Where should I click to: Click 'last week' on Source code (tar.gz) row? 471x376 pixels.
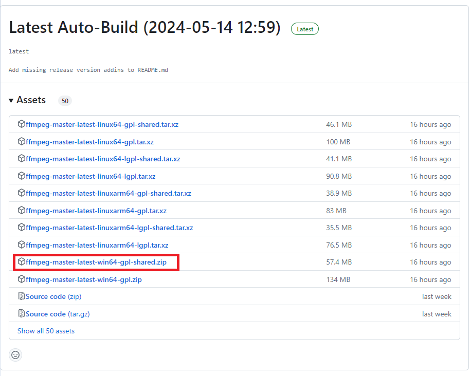(x=437, y=314)
